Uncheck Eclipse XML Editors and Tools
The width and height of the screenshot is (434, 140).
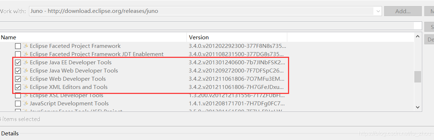point(18,87)
